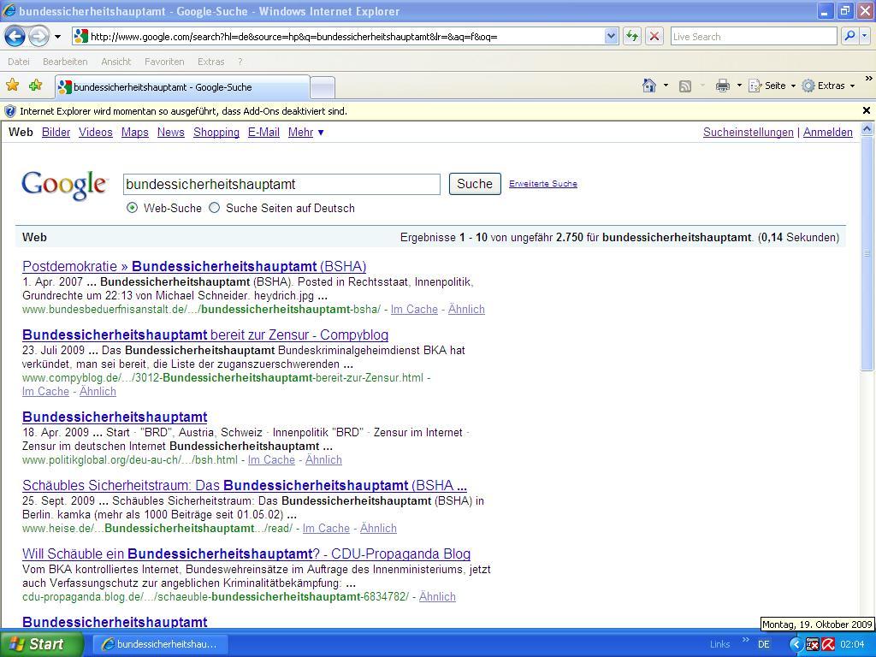Open the ? help menu
Viewport: 876px width, 657px height.
(x=240, y=62)
